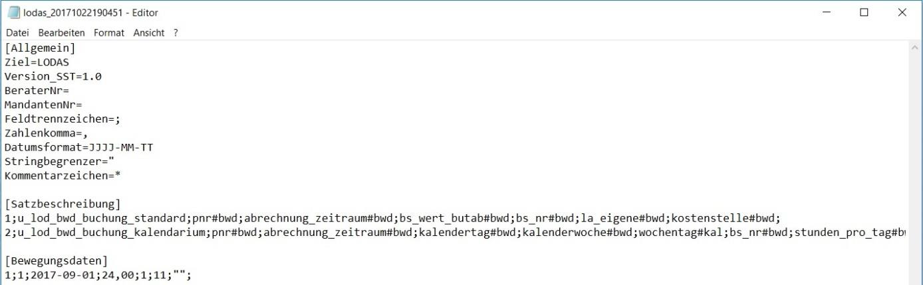Minimize the Editor window
923x285 pixels.
coord(827,13)
